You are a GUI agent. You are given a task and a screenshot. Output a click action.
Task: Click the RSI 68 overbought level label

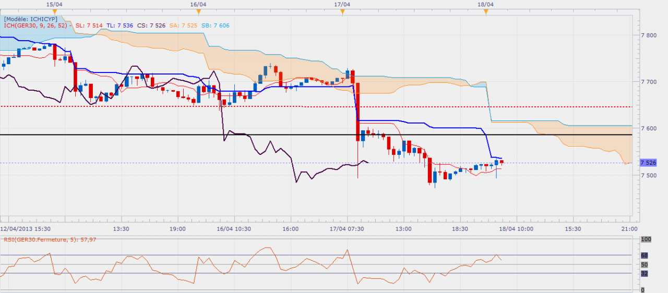point(644,255)
